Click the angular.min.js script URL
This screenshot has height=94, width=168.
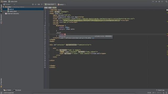[x=92, y=20]
